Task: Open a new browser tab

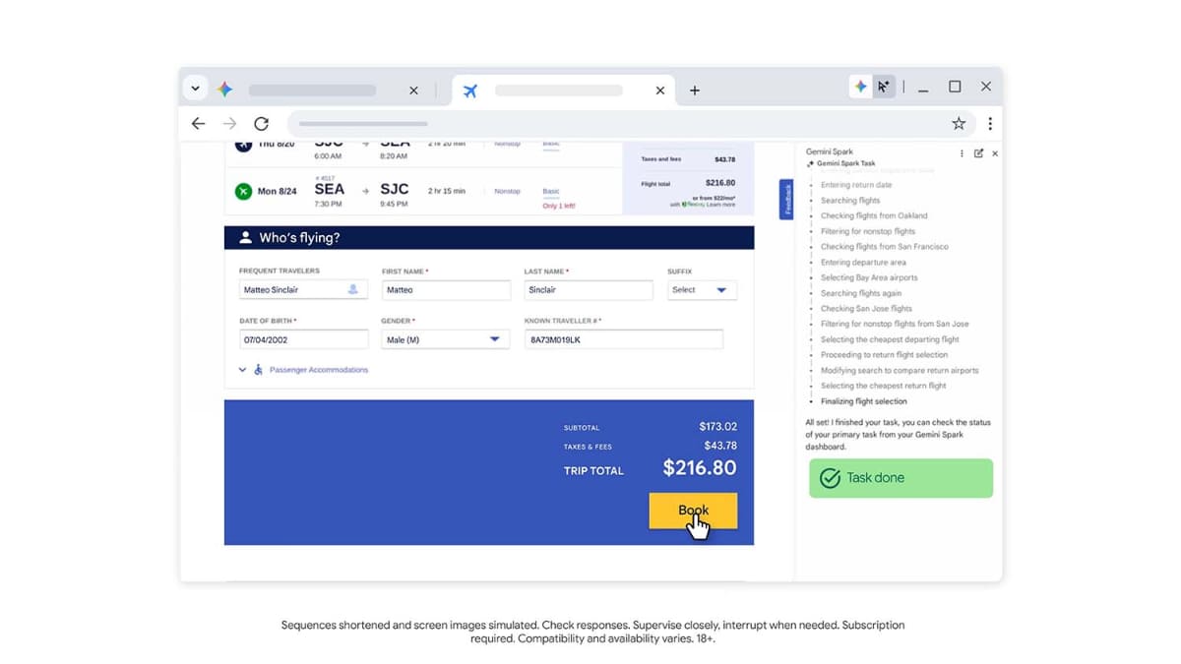Action: (695, 91)
